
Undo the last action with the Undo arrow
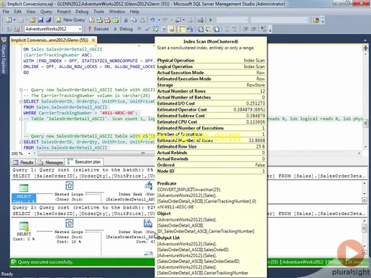[x=152, y=20]
